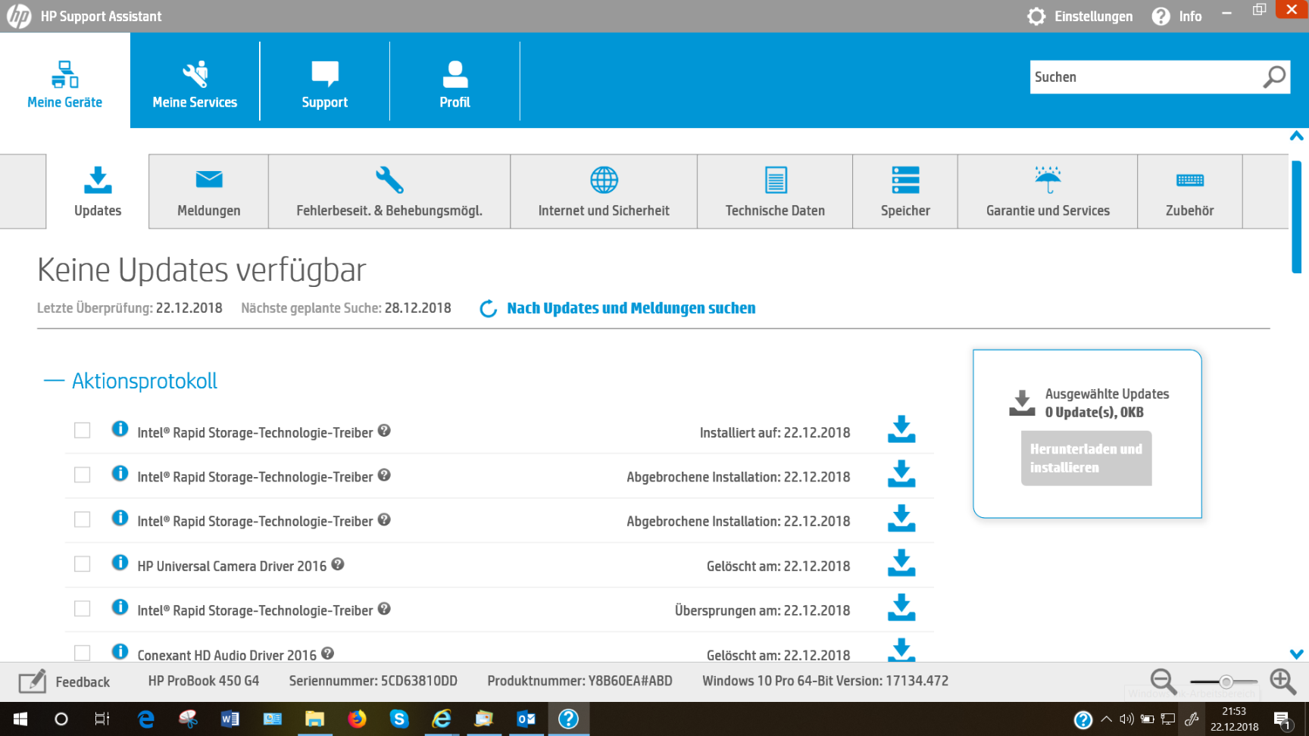Check third Intel Rapid Storage row checkbox

pos(82,519)
